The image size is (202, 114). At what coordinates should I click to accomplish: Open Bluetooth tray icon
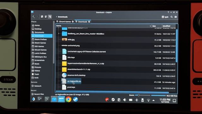click(x=137, y=100)
